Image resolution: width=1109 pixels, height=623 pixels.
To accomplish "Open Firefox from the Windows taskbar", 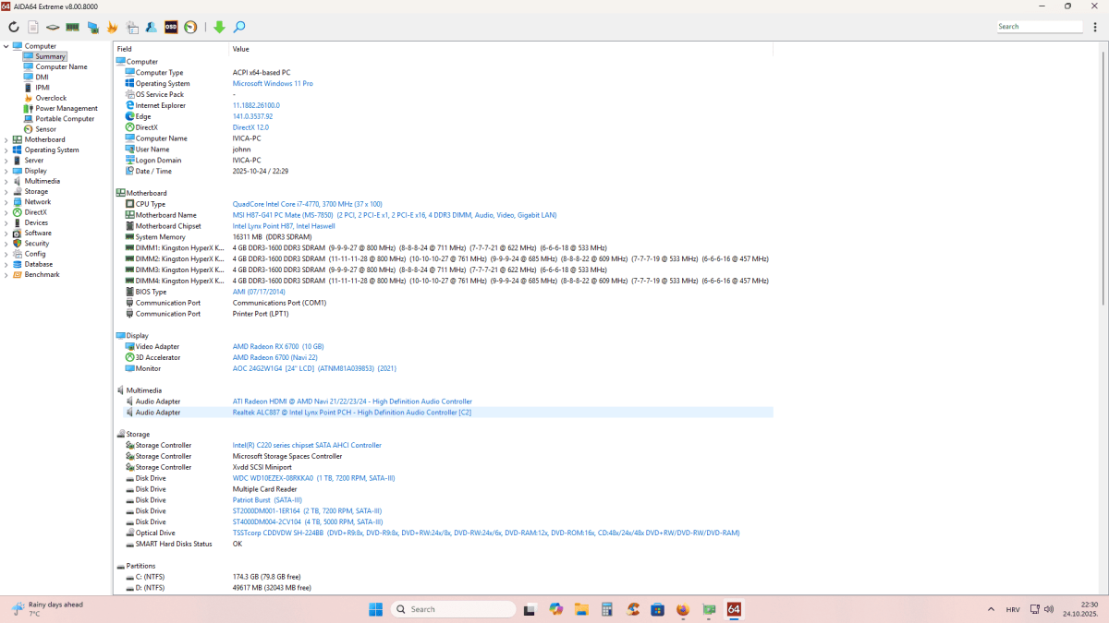I will [683, 610].
